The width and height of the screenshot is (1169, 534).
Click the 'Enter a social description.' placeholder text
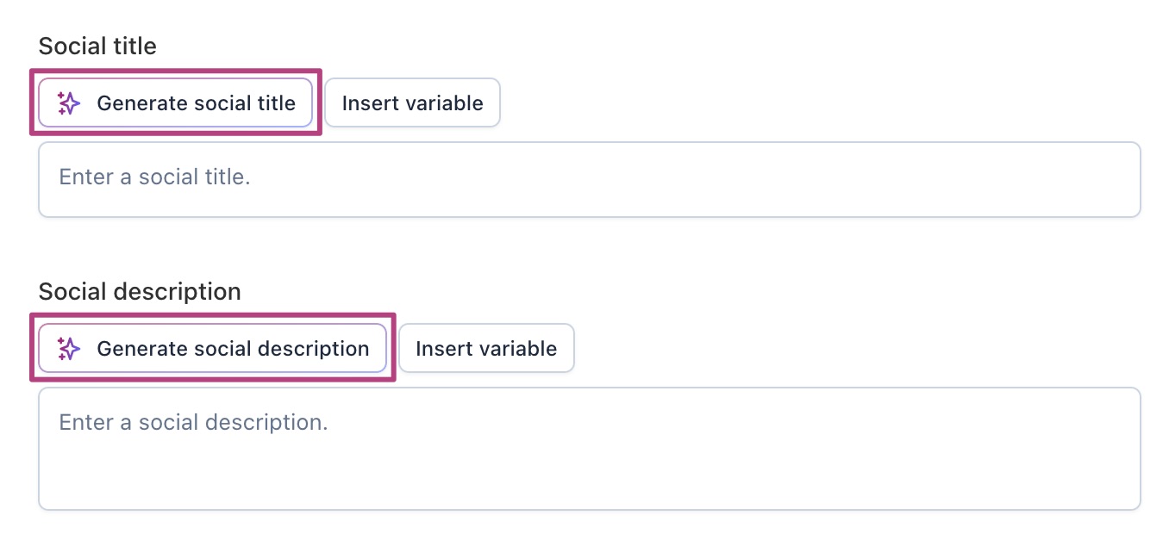pos(193,423)
